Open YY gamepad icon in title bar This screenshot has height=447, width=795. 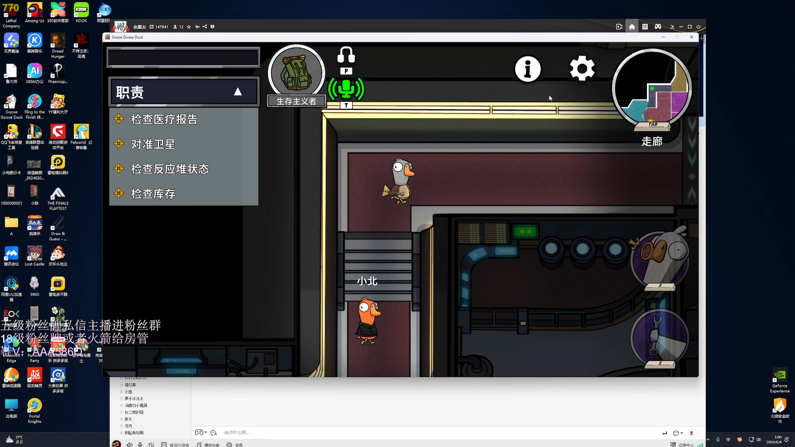[x=658, y=27]
